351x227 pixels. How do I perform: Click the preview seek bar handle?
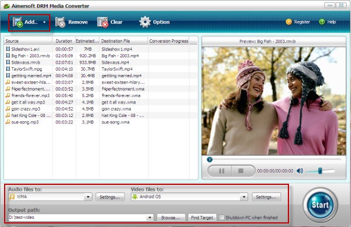209,159
